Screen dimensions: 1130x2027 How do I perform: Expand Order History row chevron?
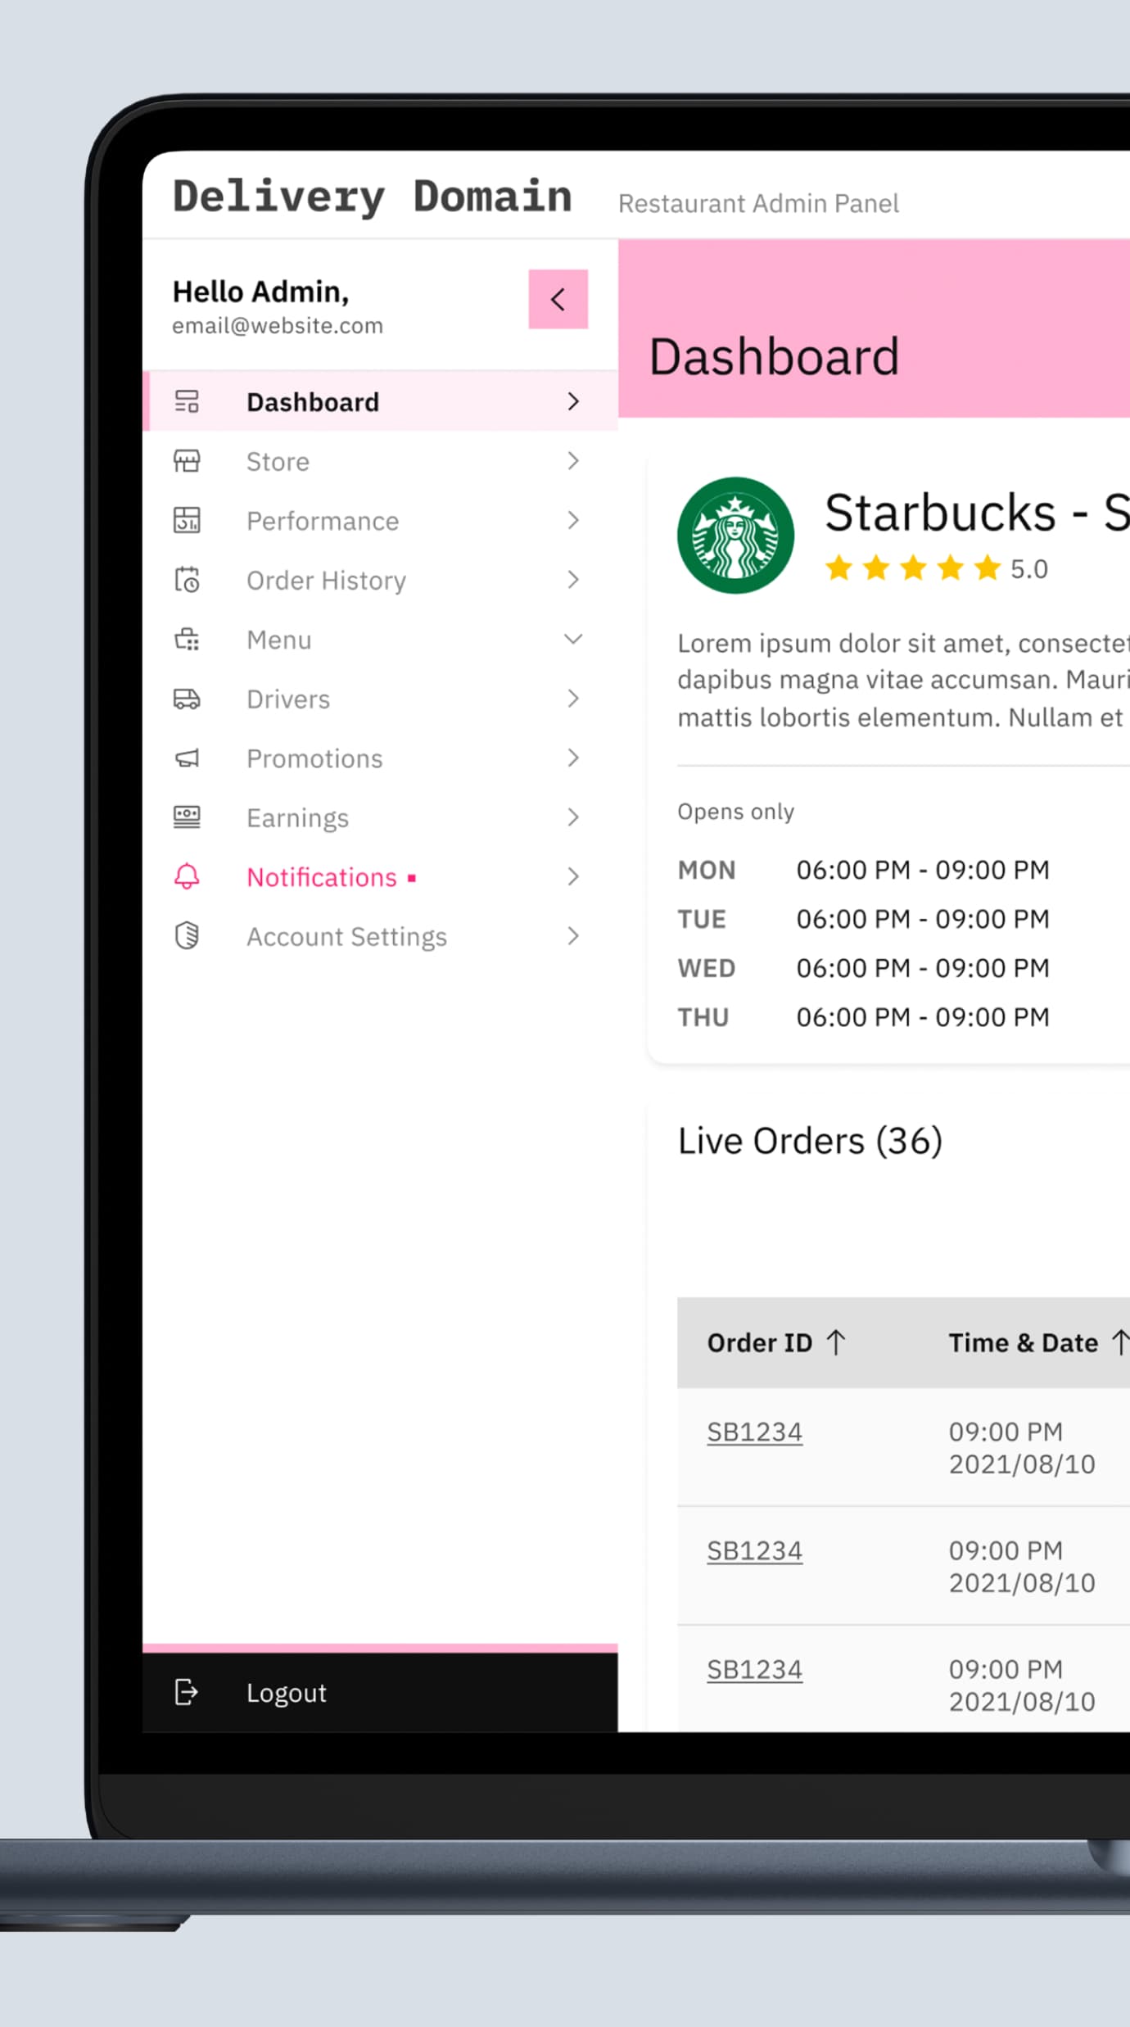[x=573, y=580]
